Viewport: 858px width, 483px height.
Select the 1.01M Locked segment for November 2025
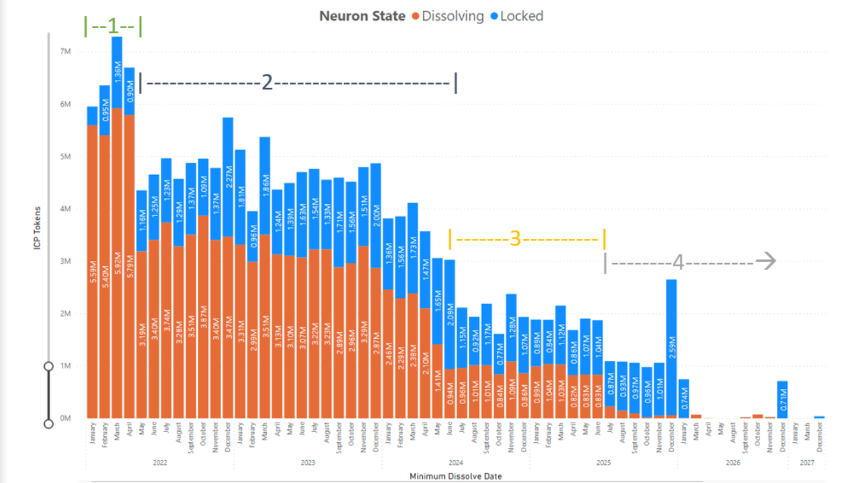(x=659, y=389)
